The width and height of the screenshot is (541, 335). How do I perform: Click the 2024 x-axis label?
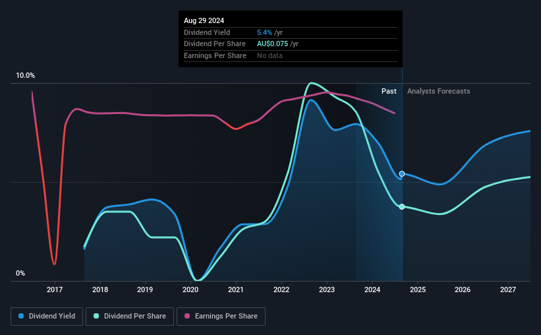(372, 289)
